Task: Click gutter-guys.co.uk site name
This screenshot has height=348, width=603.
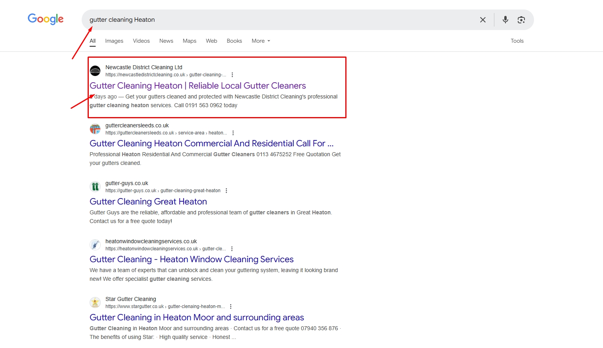Action: click(x=127, y=183)
